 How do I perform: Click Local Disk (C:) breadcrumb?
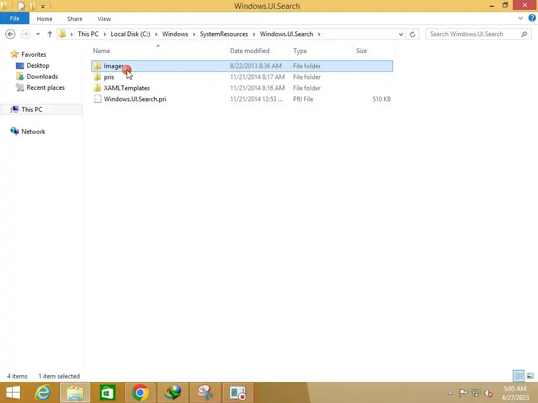click(x=130, y=34)
